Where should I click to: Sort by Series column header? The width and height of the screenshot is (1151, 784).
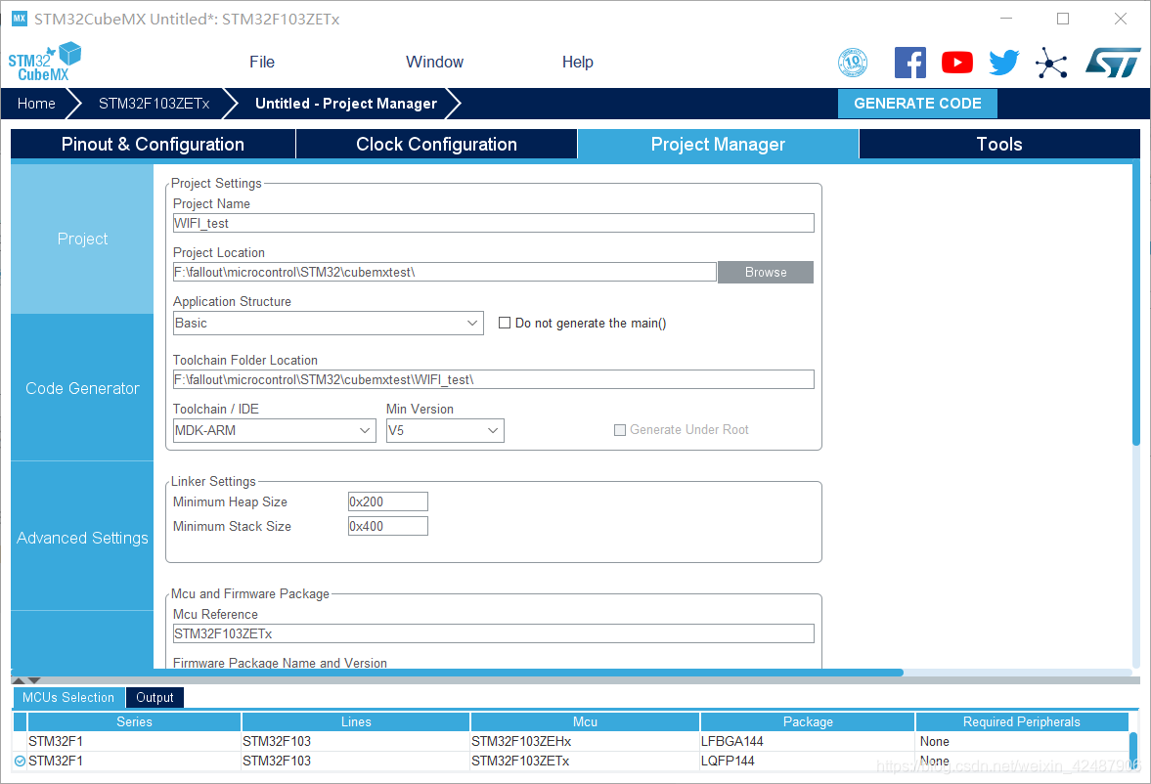pos(134,721)
